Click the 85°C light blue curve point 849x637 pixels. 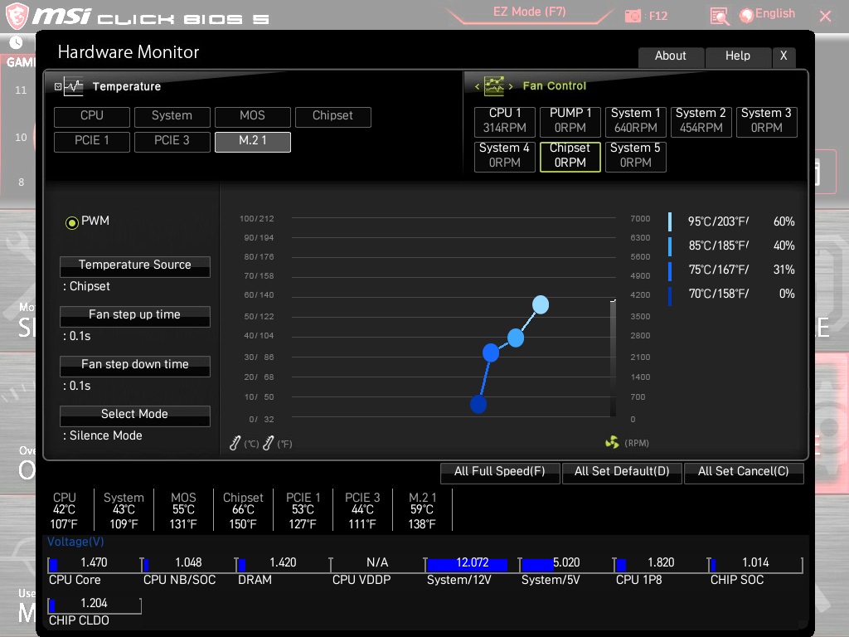click(x=516, y=338)
